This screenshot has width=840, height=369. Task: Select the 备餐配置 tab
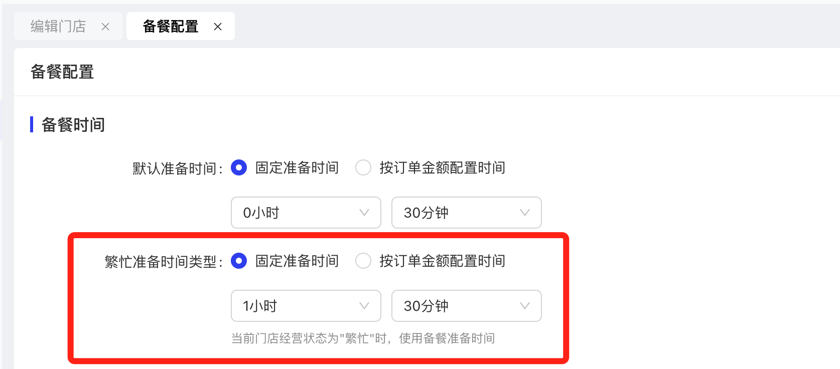tap(181, 26)
